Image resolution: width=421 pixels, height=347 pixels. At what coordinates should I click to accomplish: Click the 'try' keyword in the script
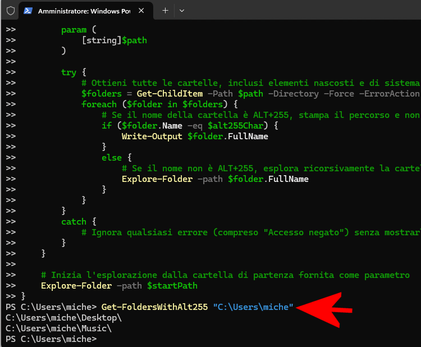[68, 72]
